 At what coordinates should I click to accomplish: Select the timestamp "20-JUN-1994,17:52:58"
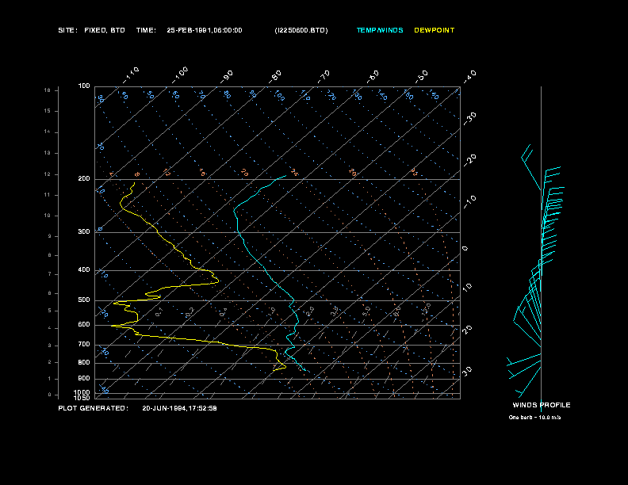179,408
